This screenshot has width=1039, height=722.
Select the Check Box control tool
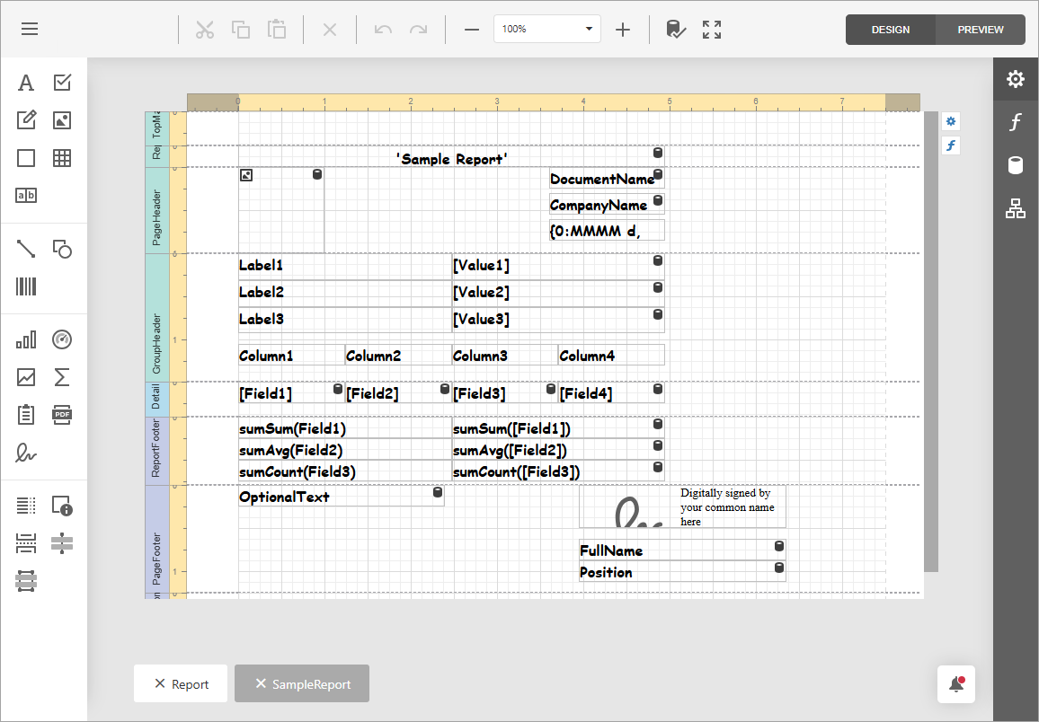(62, 82)
